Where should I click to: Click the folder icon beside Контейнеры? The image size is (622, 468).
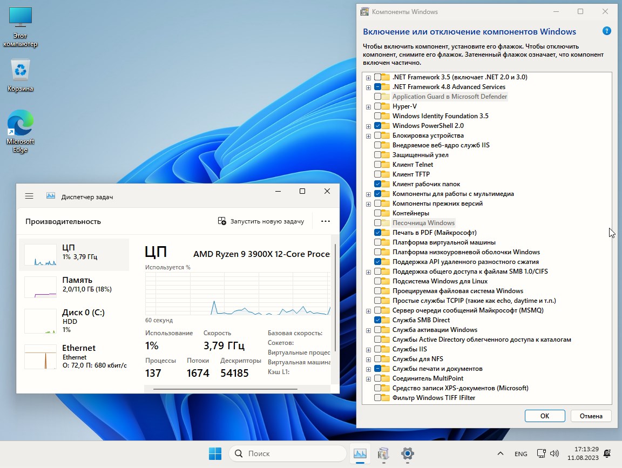[385, 213]
